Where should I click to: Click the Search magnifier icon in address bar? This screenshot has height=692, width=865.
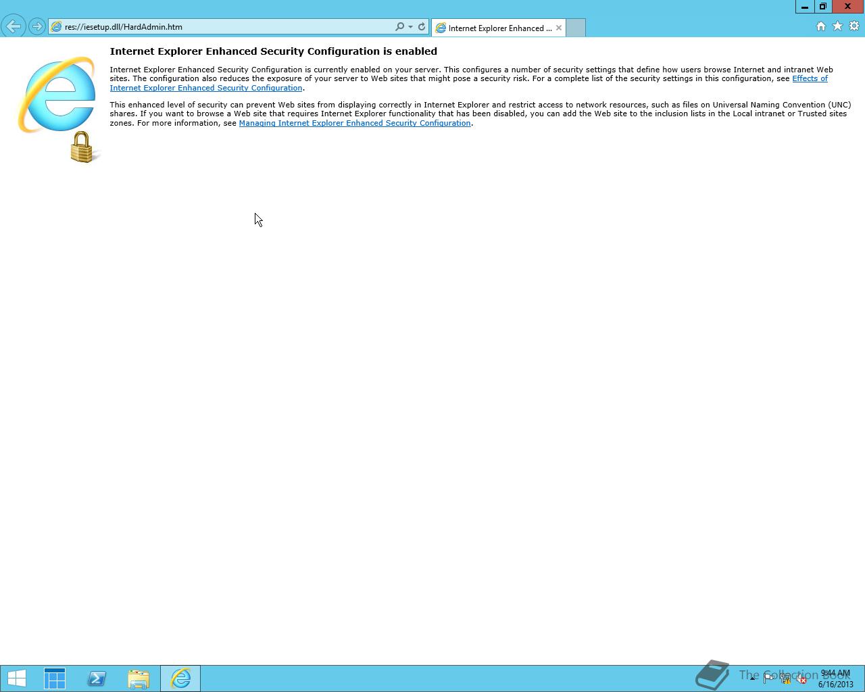click(x=399, y=27)
